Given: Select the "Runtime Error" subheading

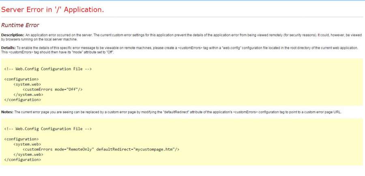Looking at the screenshot, I should [x=20, y=25].
